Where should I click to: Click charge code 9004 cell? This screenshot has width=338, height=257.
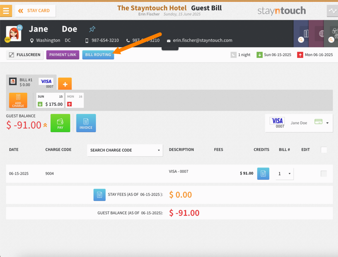[x=50, y=174]
